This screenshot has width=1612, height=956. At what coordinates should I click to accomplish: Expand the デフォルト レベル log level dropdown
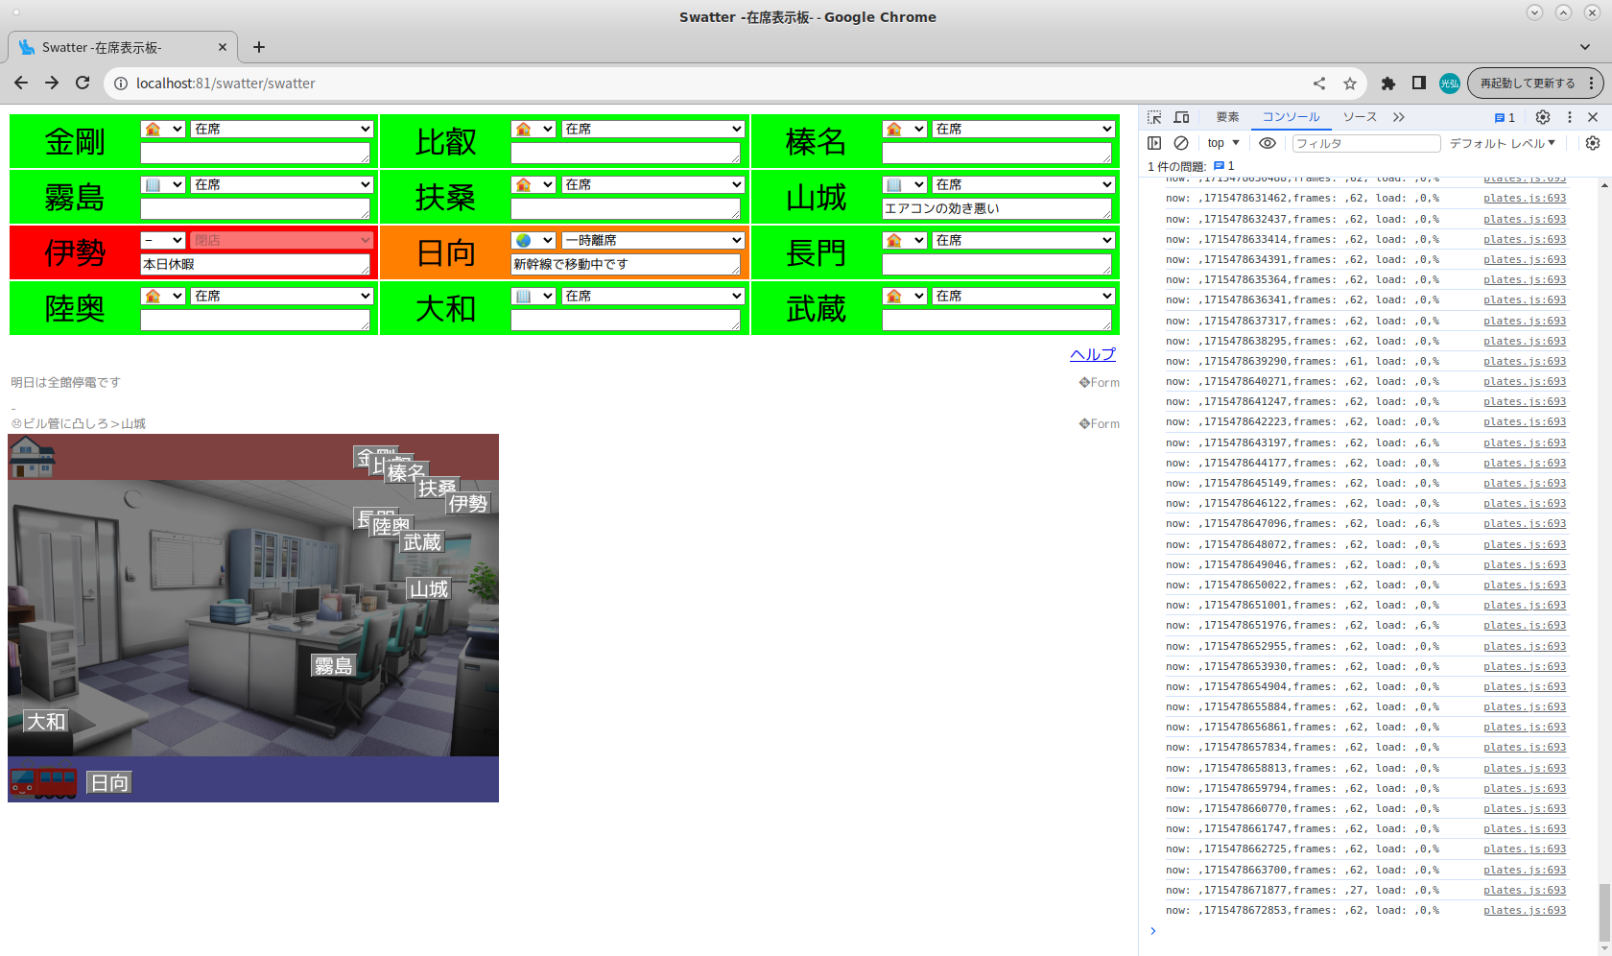tap(1502, 143)
